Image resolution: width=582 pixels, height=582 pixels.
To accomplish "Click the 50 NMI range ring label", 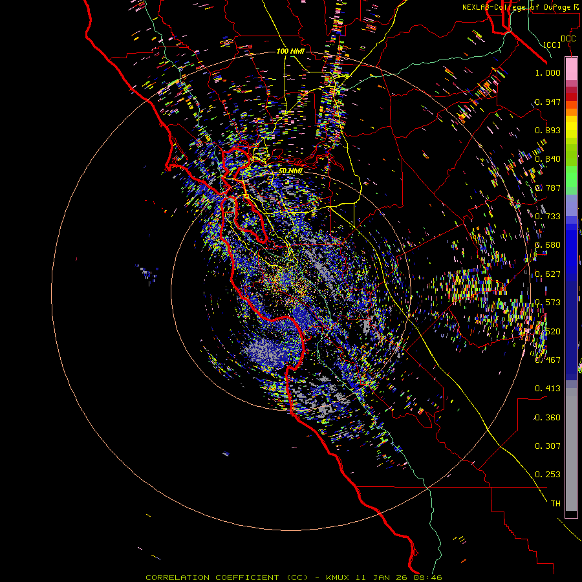I will [290, 171].
